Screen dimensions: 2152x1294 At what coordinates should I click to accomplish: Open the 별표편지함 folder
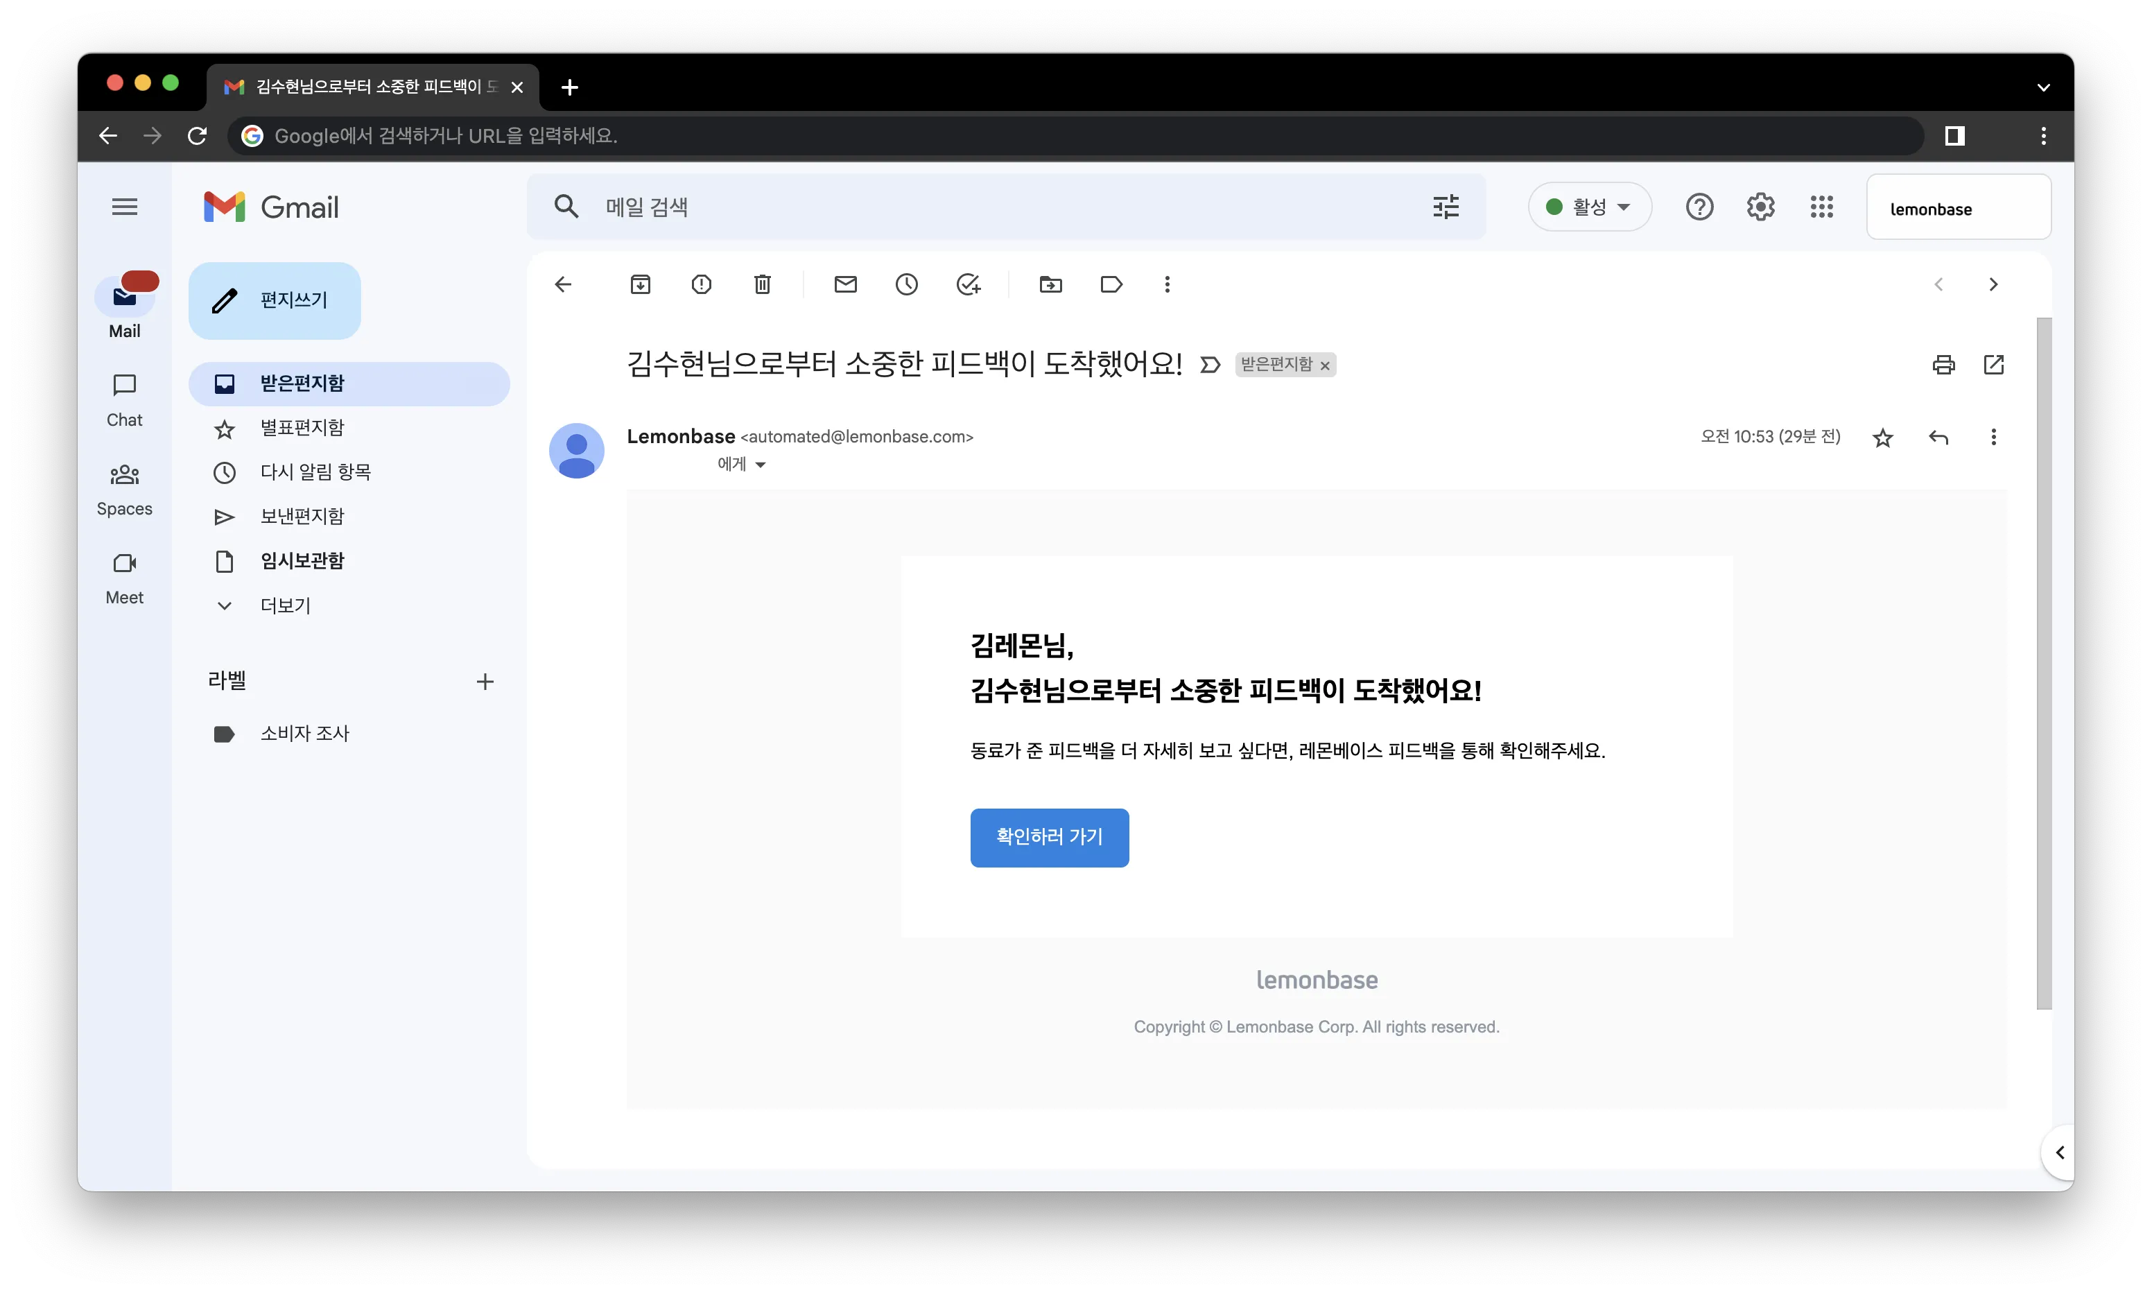point(349,428)
